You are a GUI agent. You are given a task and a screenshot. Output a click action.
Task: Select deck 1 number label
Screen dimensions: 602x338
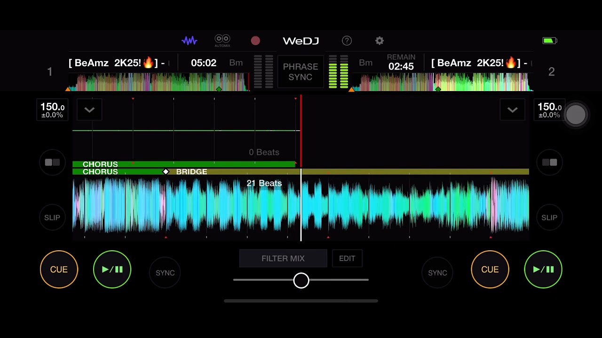pos(49,72)
